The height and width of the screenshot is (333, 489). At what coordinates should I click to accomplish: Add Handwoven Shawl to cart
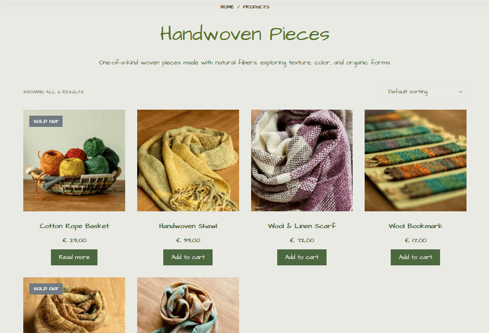(188, 257)
